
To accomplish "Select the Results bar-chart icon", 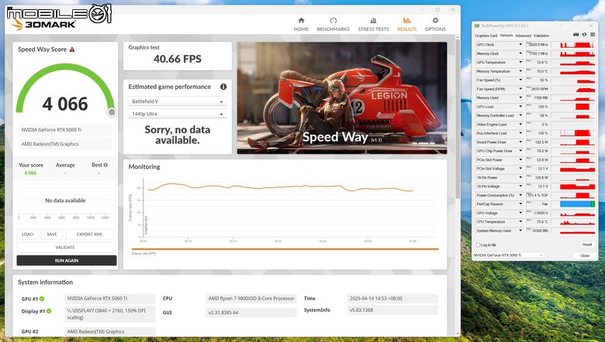I will (x=406, y=20).
